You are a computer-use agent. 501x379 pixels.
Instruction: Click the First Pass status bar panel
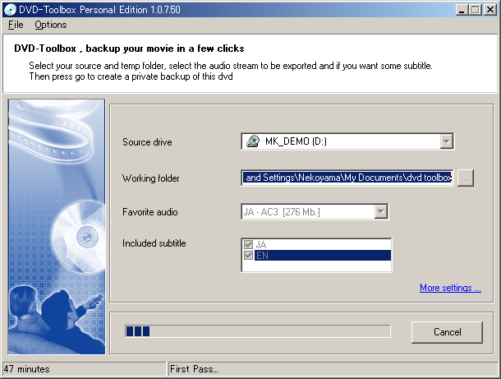329,369
